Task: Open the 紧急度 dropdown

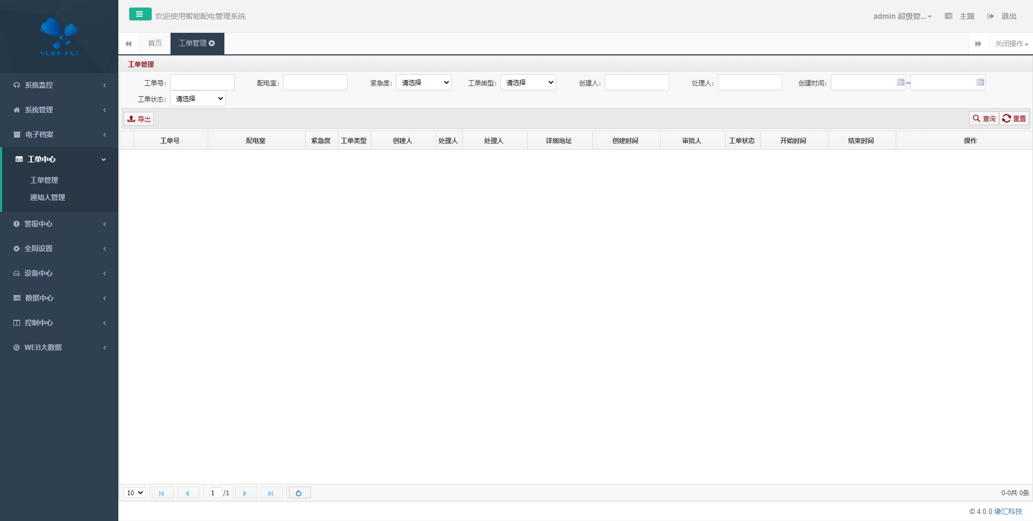Action: pyautogui.click(x=424, y=82)
